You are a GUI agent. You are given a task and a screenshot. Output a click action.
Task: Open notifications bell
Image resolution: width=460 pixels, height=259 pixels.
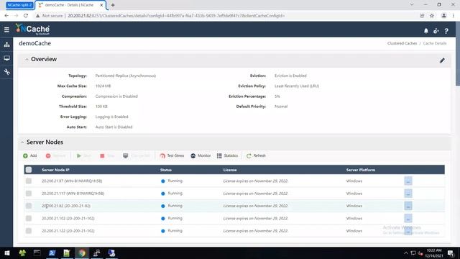[426, 30]
